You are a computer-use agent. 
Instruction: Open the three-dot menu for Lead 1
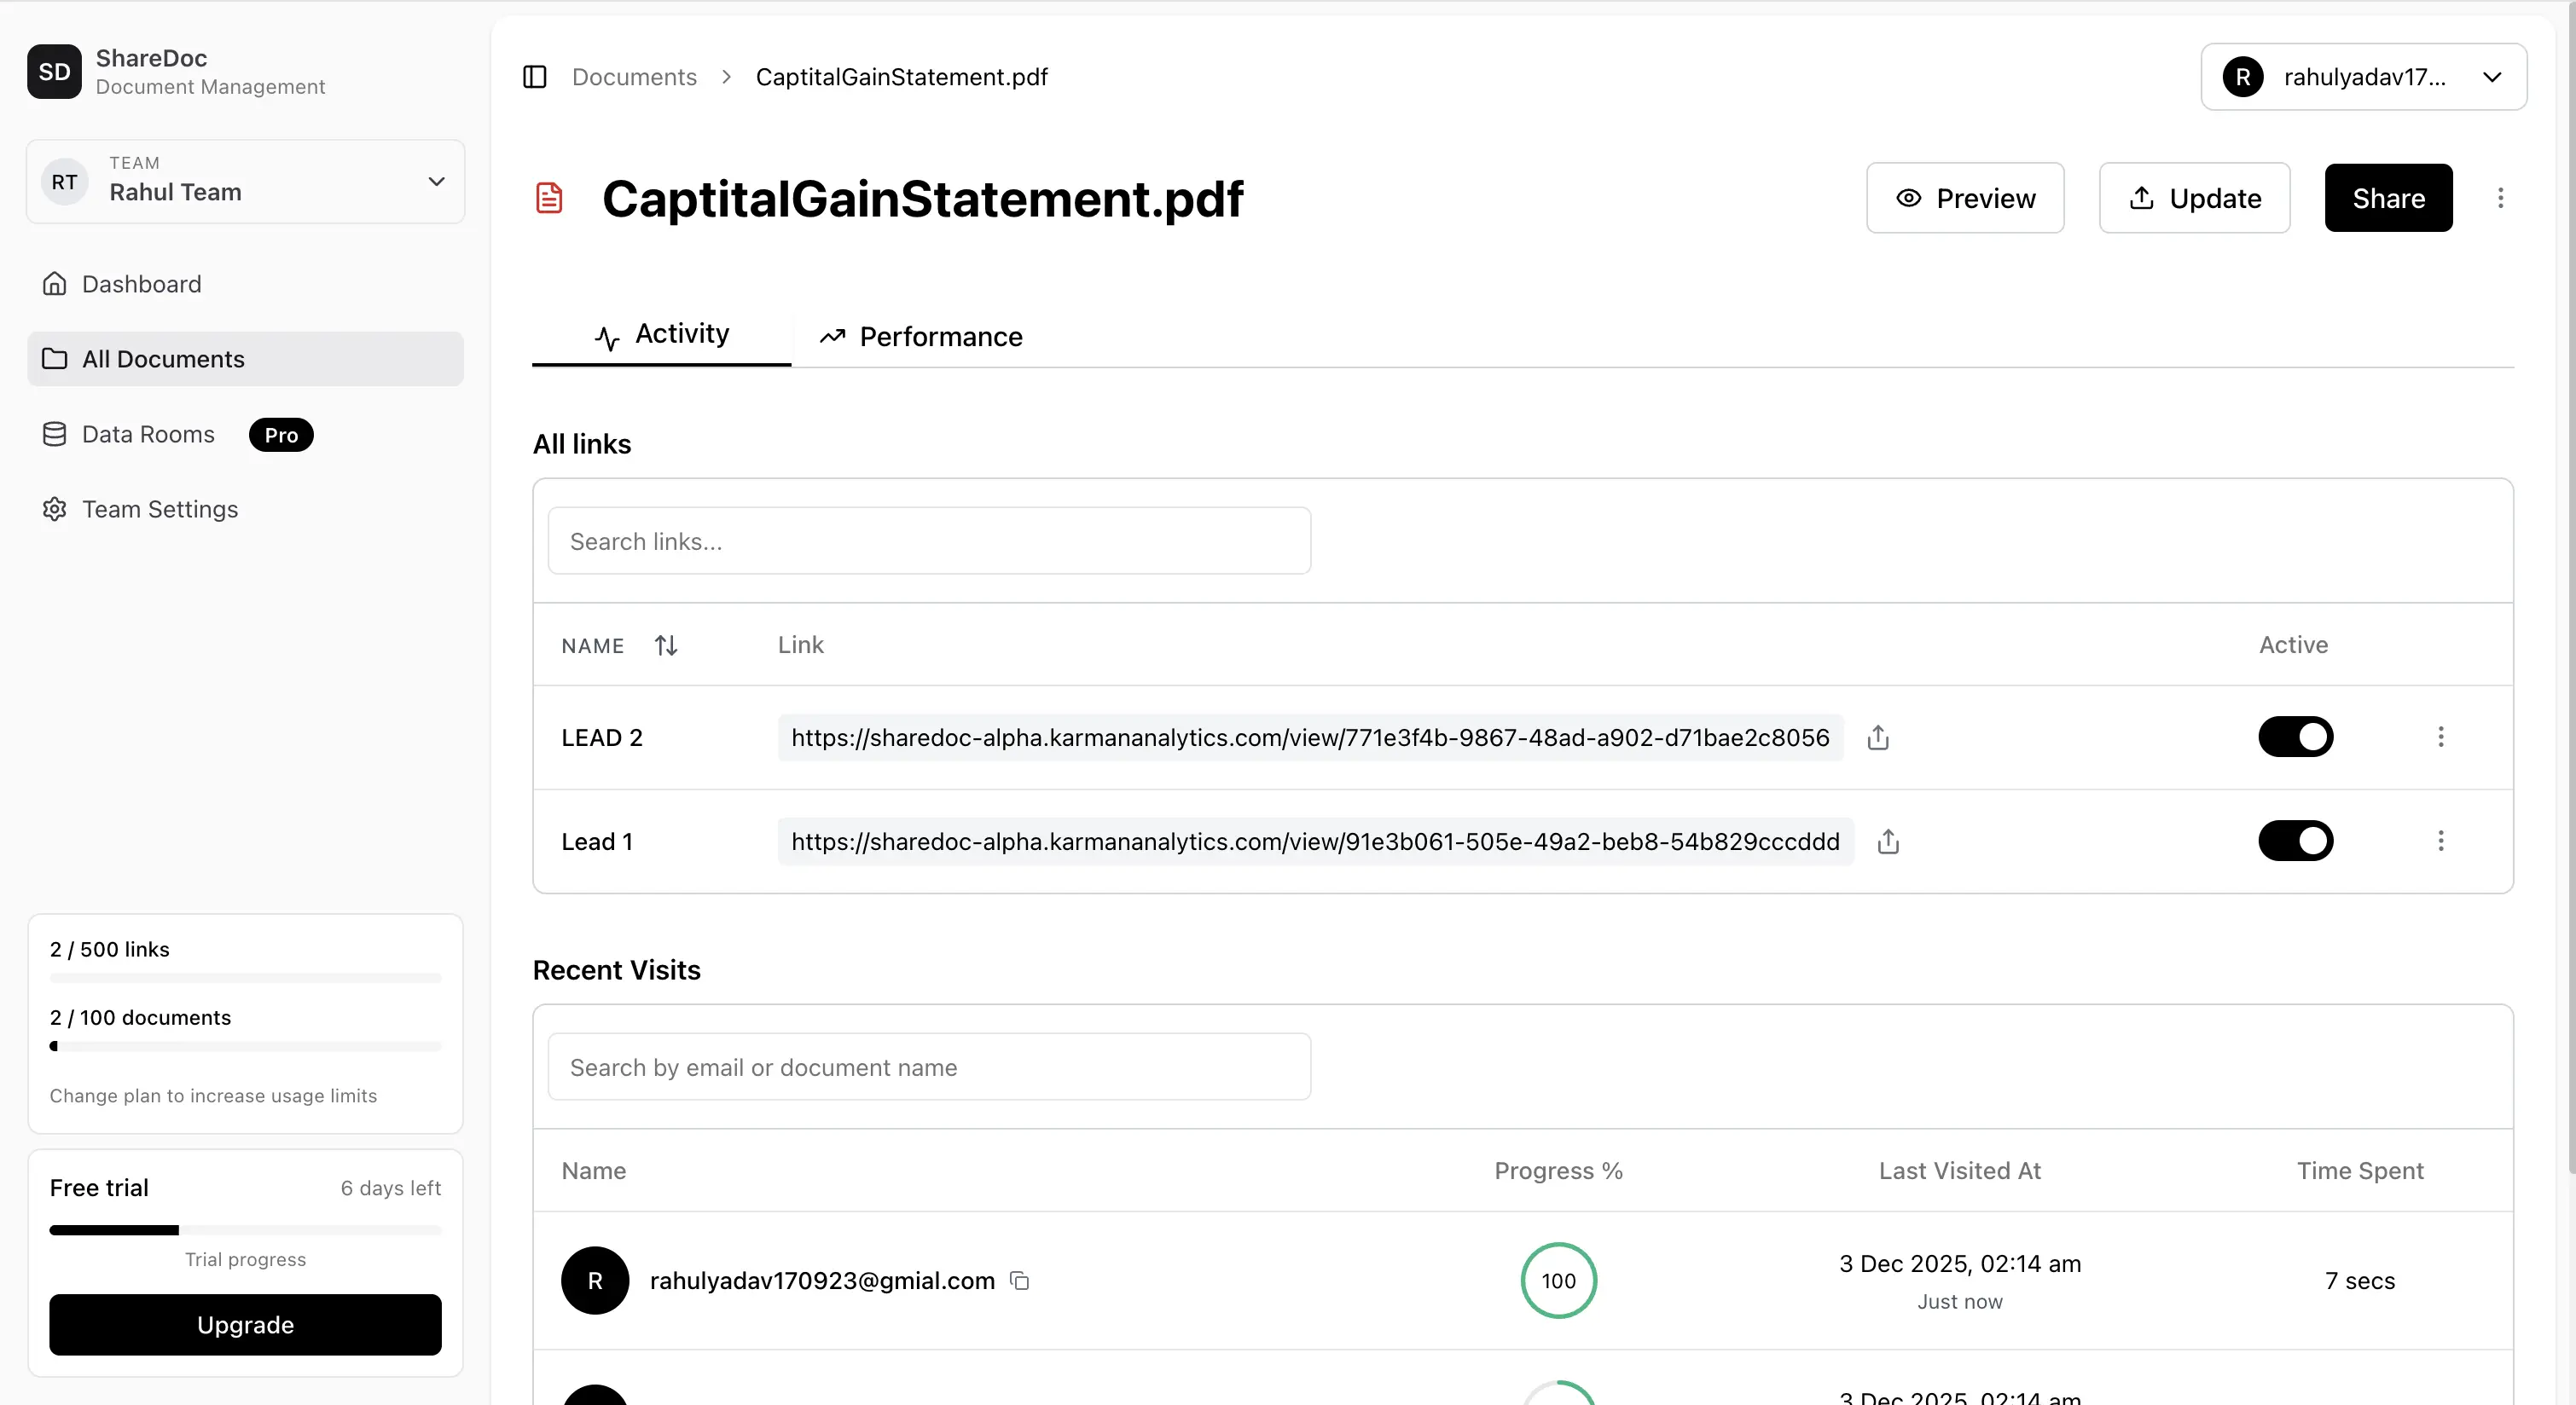pyautogui.click(x=2441, y=841)
